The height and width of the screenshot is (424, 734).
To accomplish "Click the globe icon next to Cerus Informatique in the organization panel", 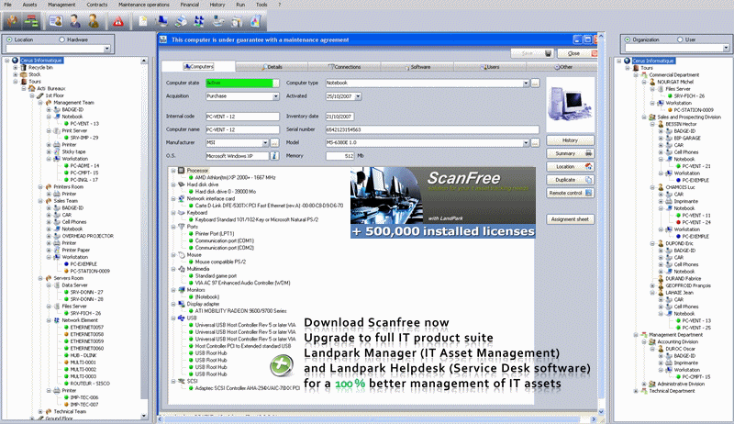I will 628,61.
